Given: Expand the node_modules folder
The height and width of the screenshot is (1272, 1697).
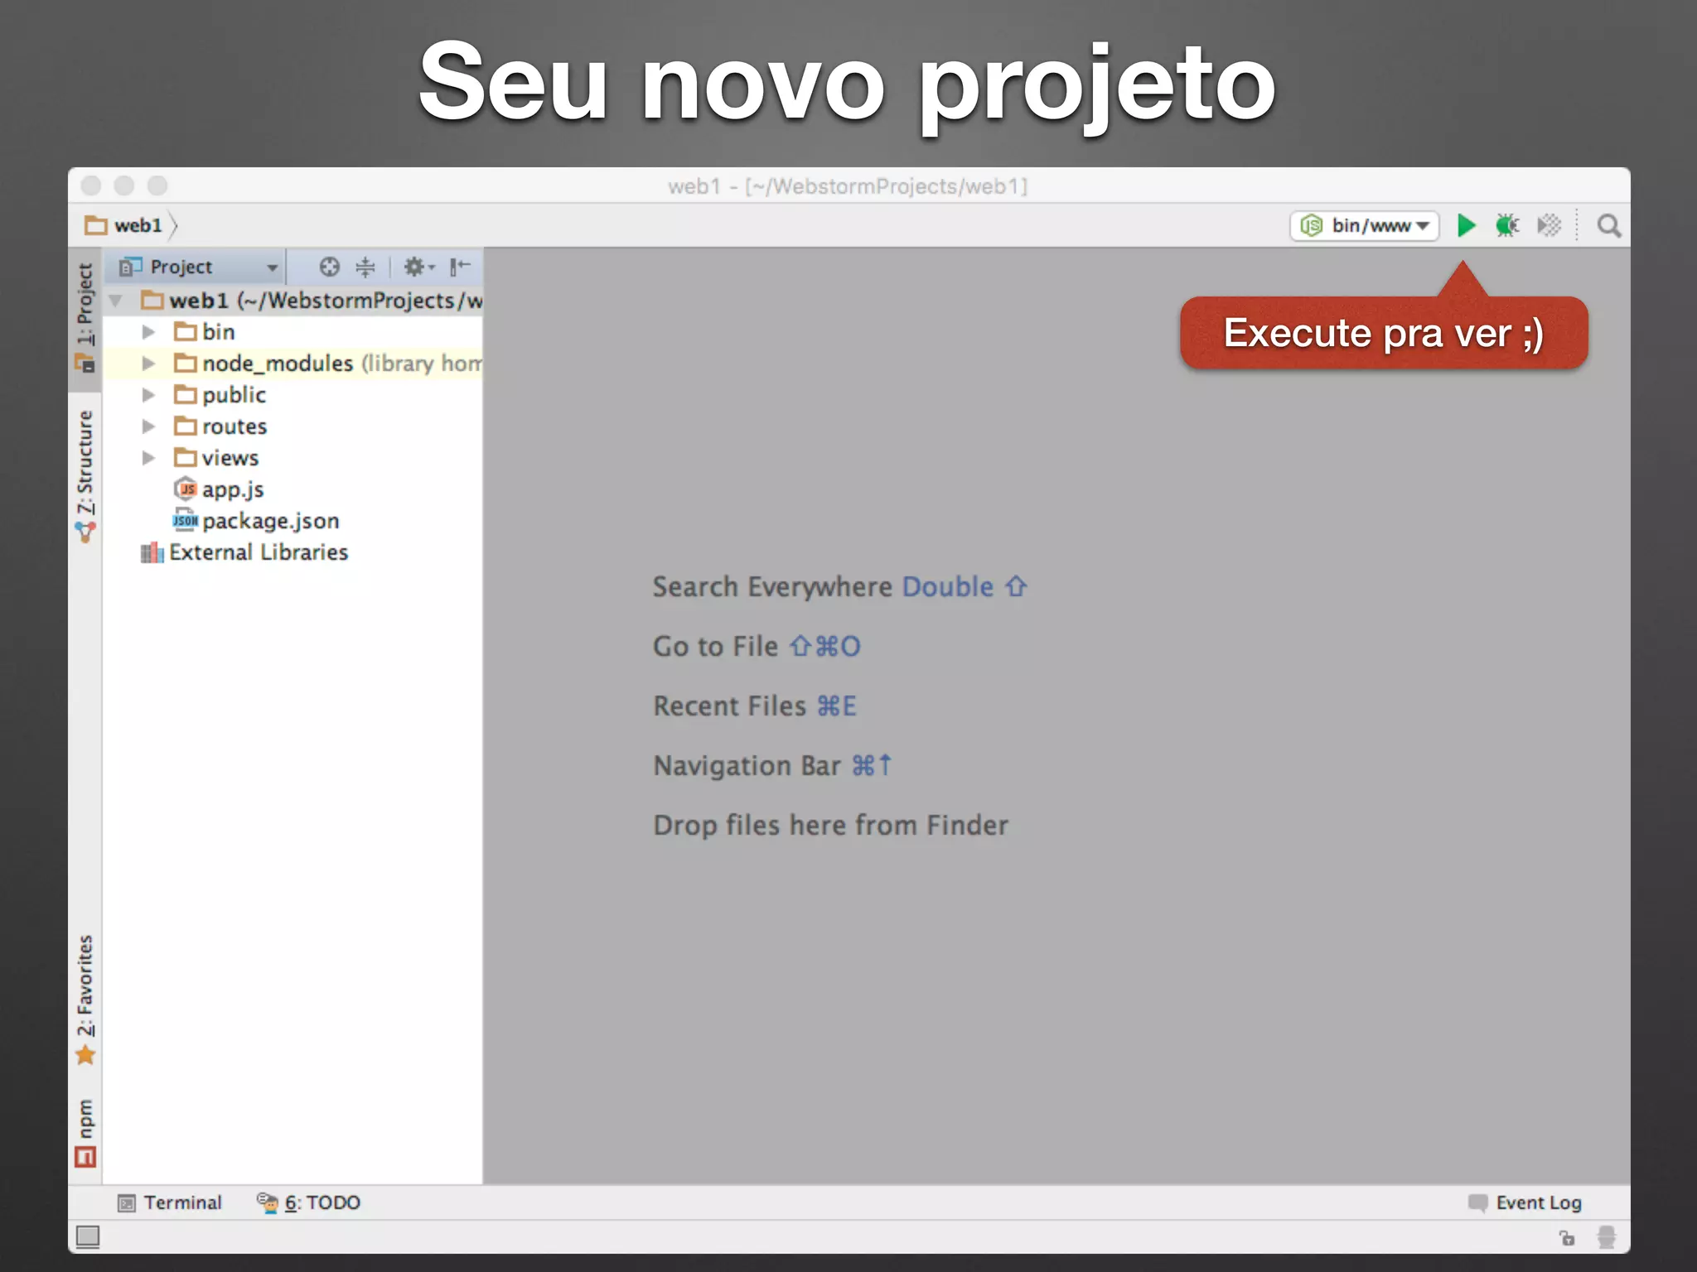Looking at the screenshot, I should pos(148,364).
